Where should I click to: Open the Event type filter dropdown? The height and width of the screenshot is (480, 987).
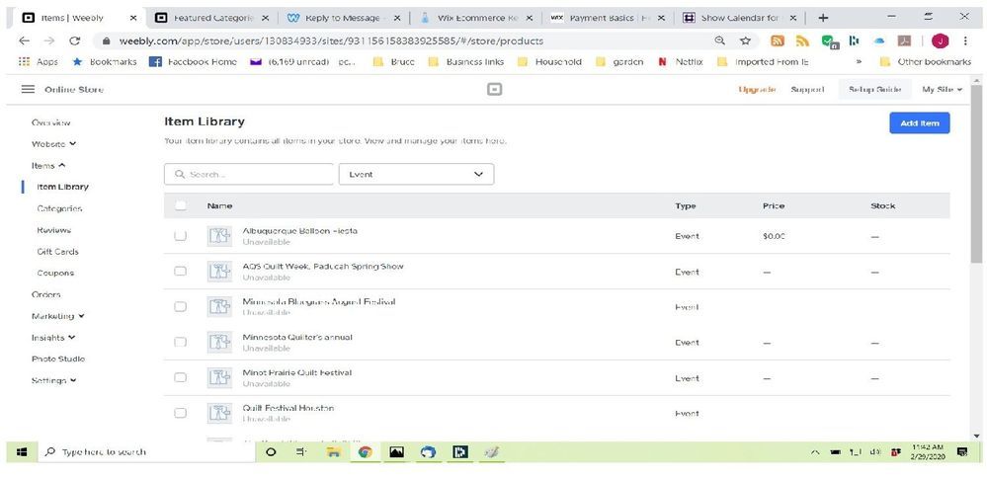point(416,174)
